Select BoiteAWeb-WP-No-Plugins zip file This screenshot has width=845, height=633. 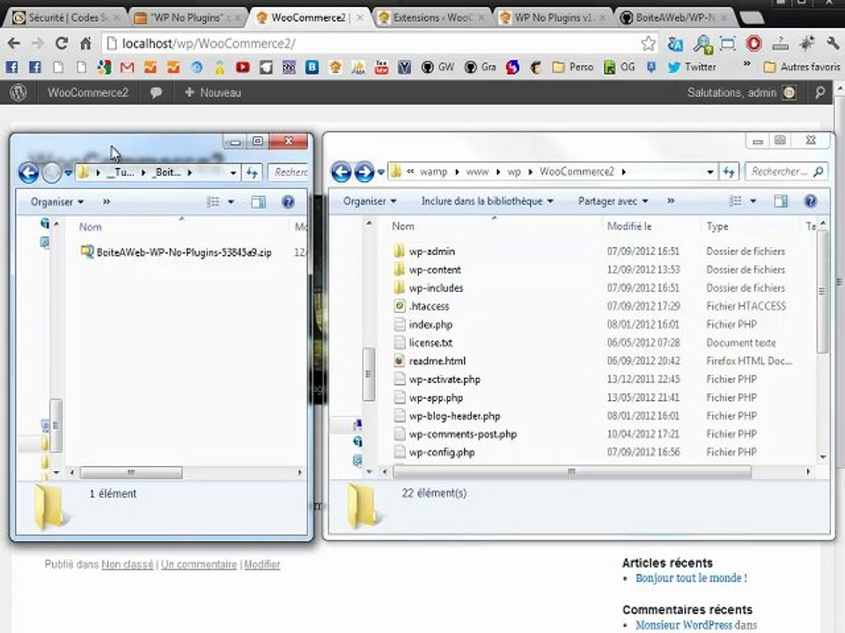[176, 252]
